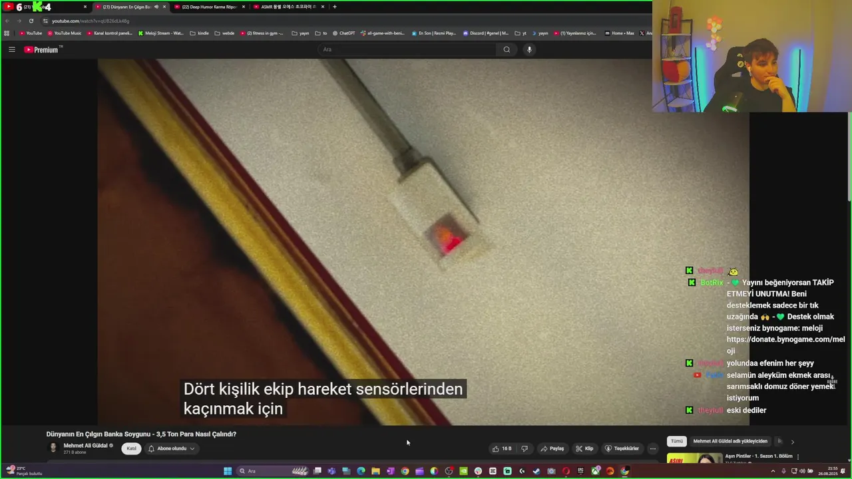Open OneNote from the taskbar
The image size is (852, 479).
point(390,471)
